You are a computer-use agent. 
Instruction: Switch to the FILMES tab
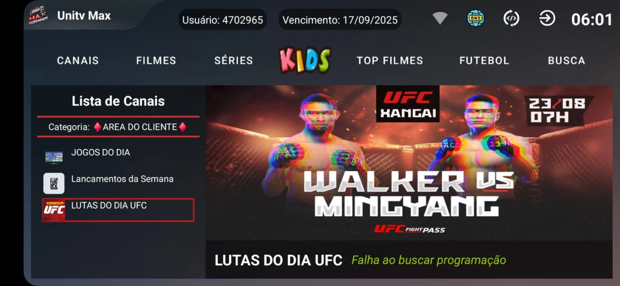click(156, 61)
